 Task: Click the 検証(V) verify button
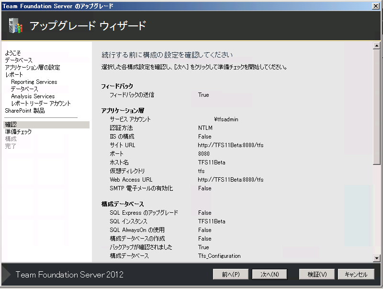(317, 274)
